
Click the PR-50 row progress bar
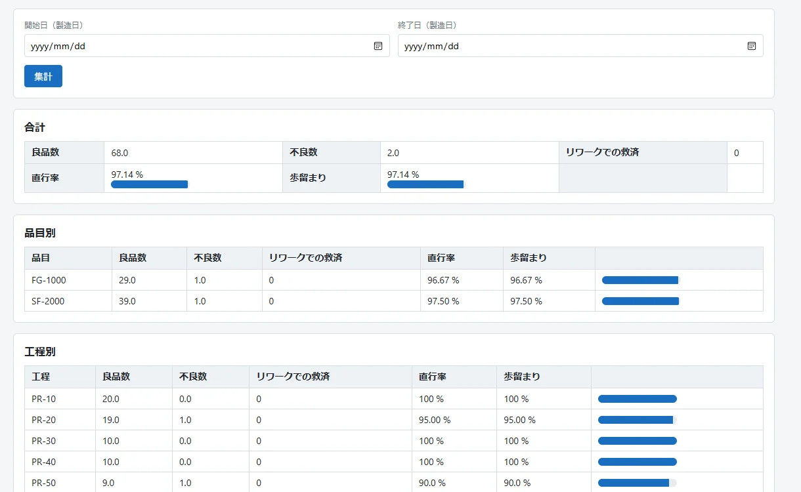tap(638, 483)
